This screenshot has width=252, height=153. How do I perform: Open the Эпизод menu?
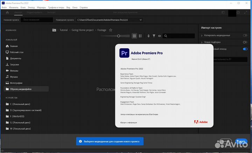click(x=31, y=7)
